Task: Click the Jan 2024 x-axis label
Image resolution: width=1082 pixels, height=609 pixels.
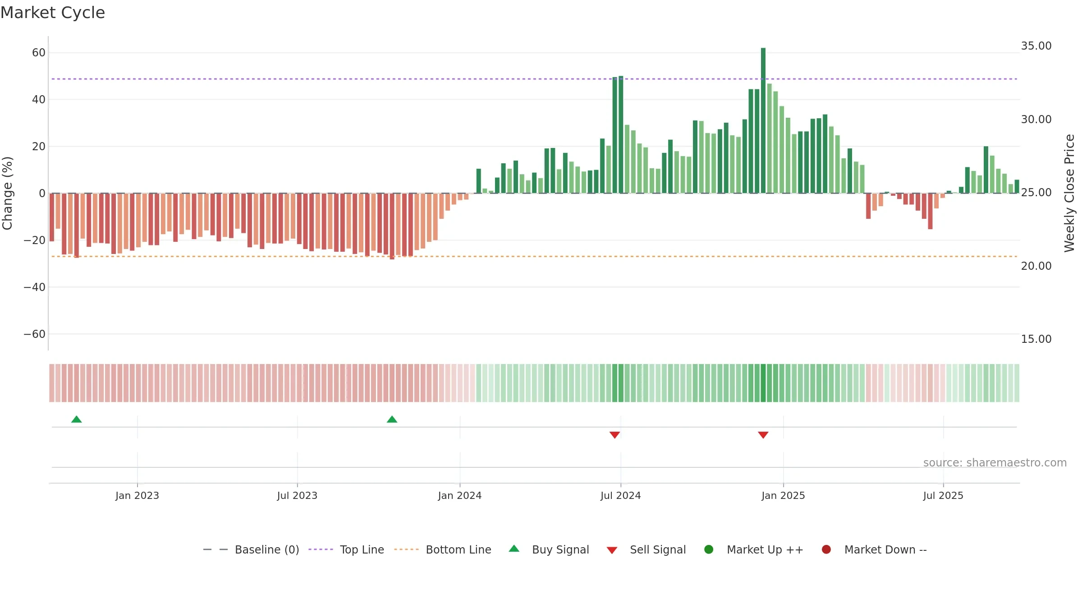Action: (460, 495)
